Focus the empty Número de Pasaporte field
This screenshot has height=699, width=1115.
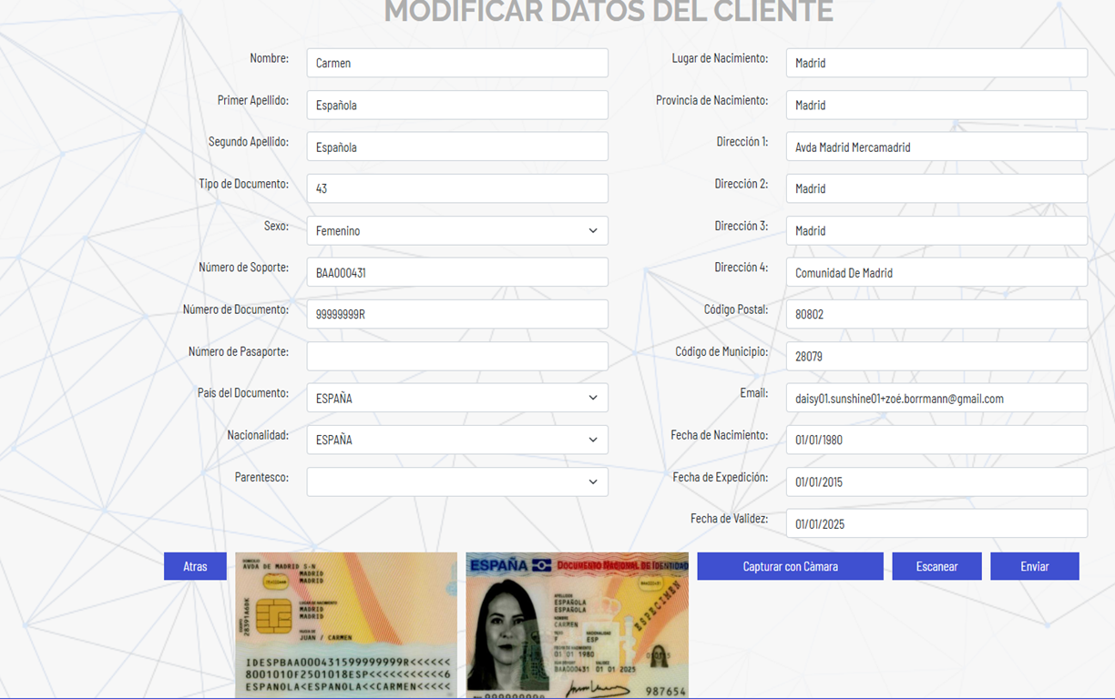tap(457, 356)
